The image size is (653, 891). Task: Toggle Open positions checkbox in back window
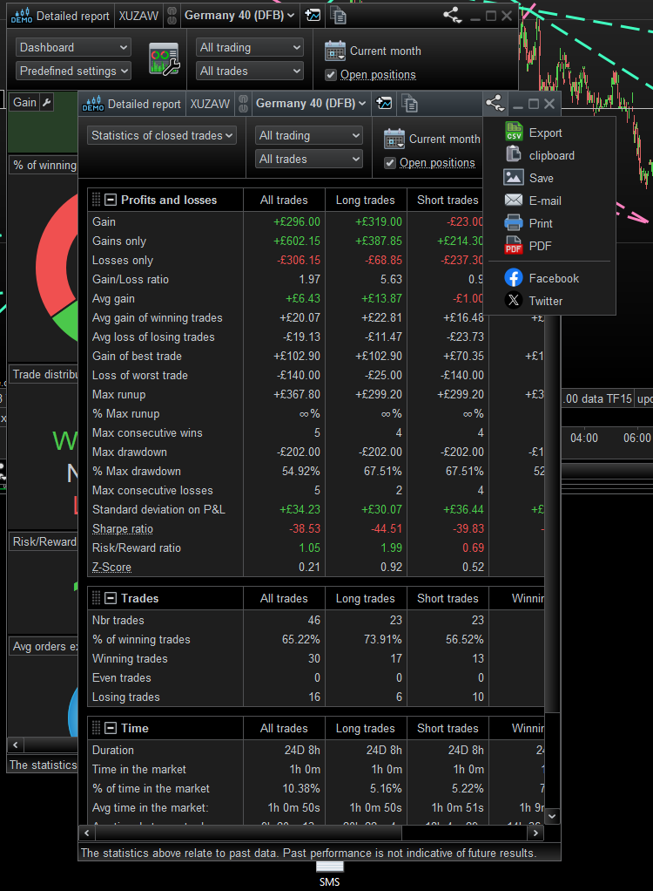(330, 75)
